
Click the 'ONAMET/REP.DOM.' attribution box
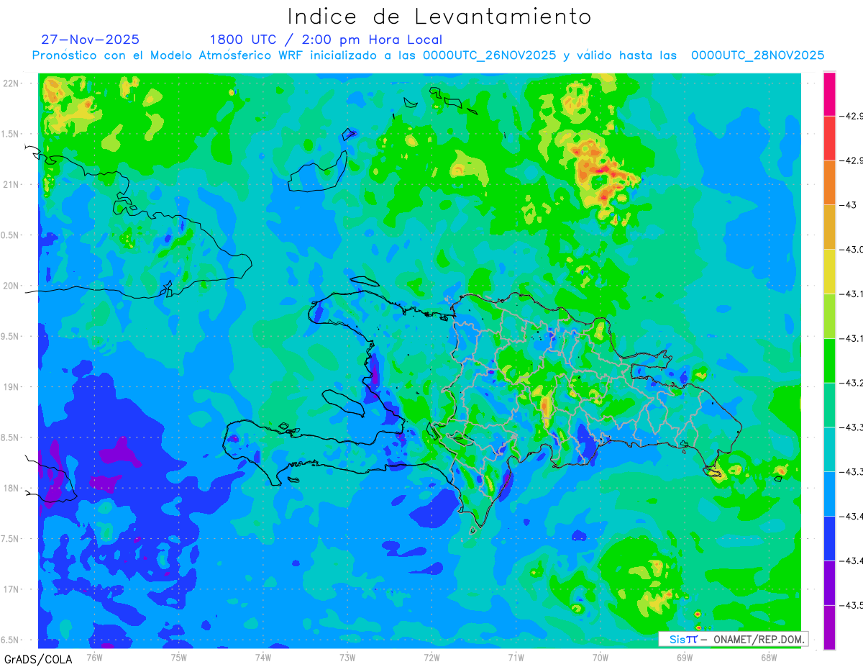733,639
